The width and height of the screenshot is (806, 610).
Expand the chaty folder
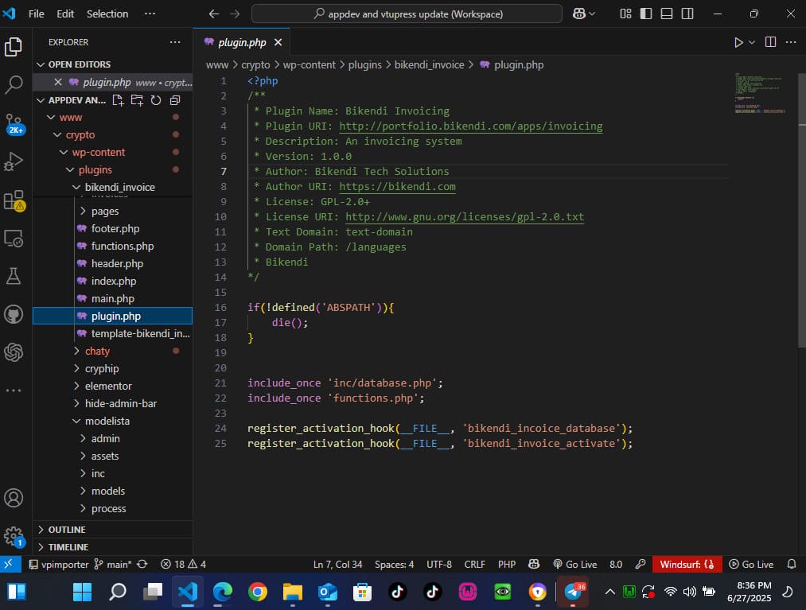point(97,351)
